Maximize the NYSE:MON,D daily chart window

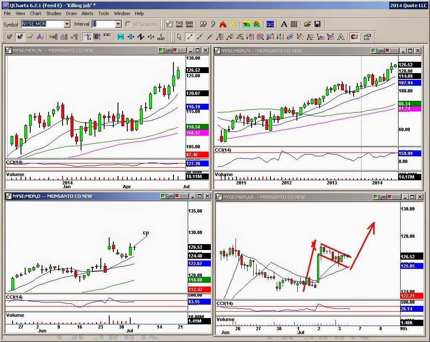tap(200, 196)
